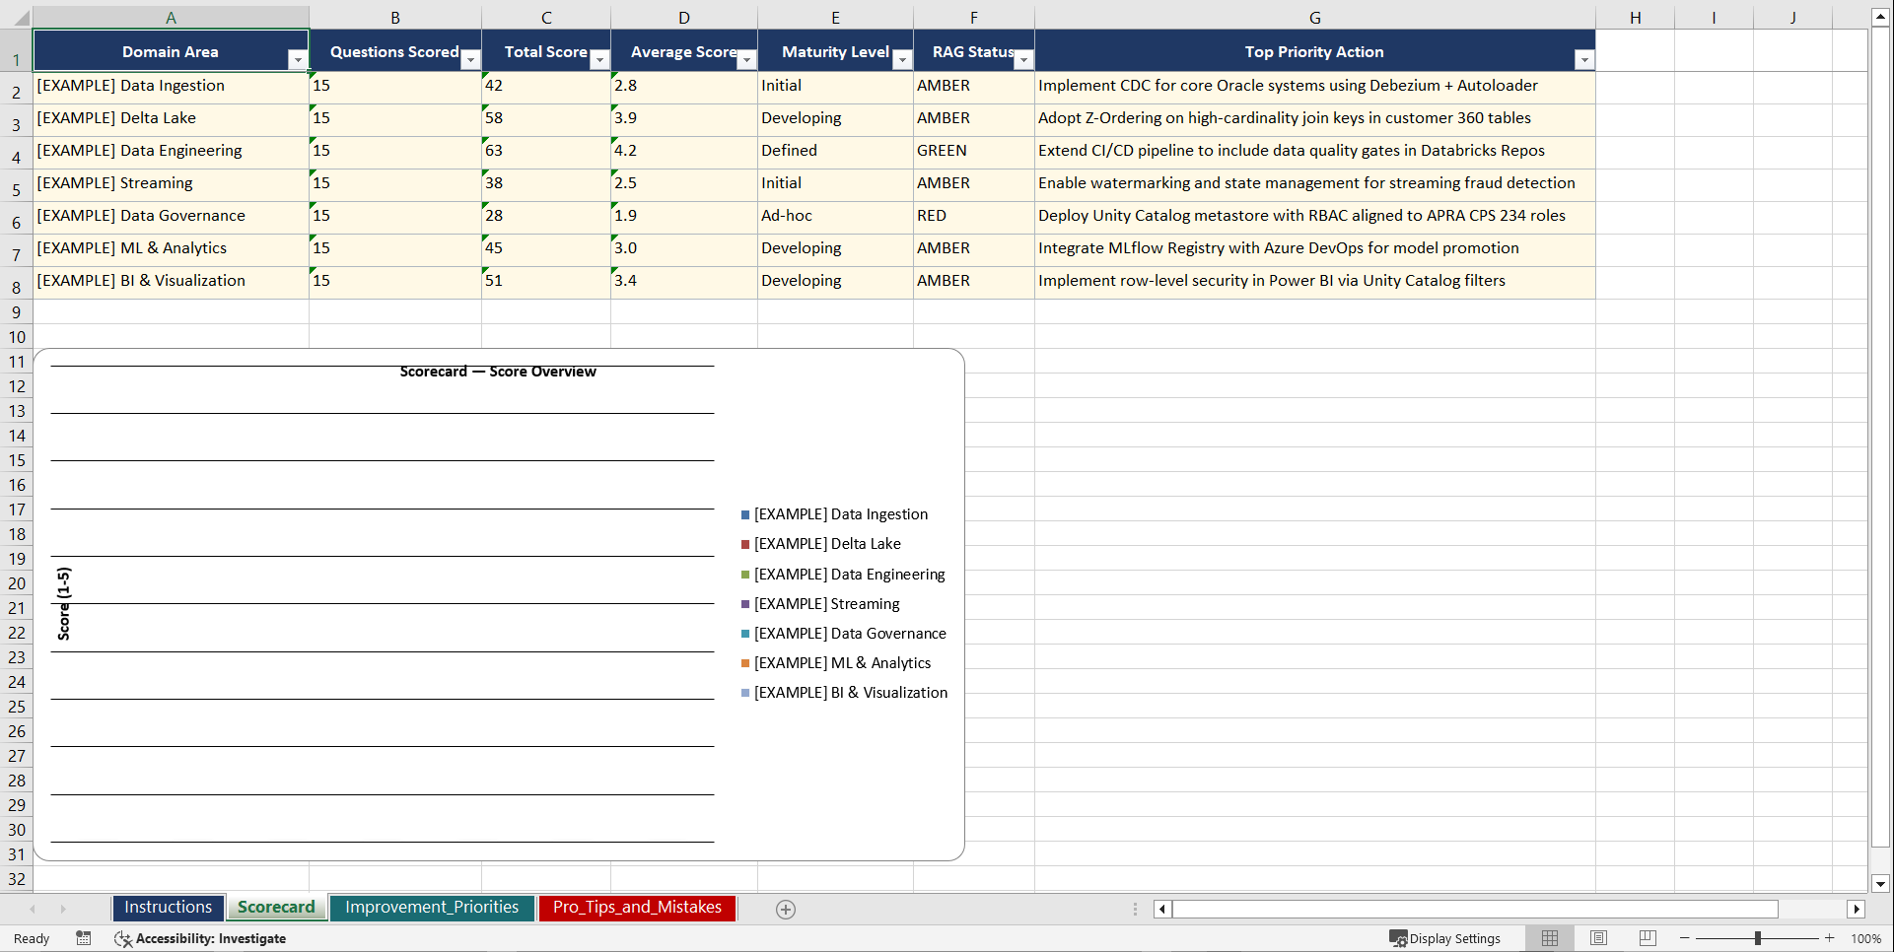Open the RAG Status filter dropdown
The image size is (1894, 952).
[1023, 59]
